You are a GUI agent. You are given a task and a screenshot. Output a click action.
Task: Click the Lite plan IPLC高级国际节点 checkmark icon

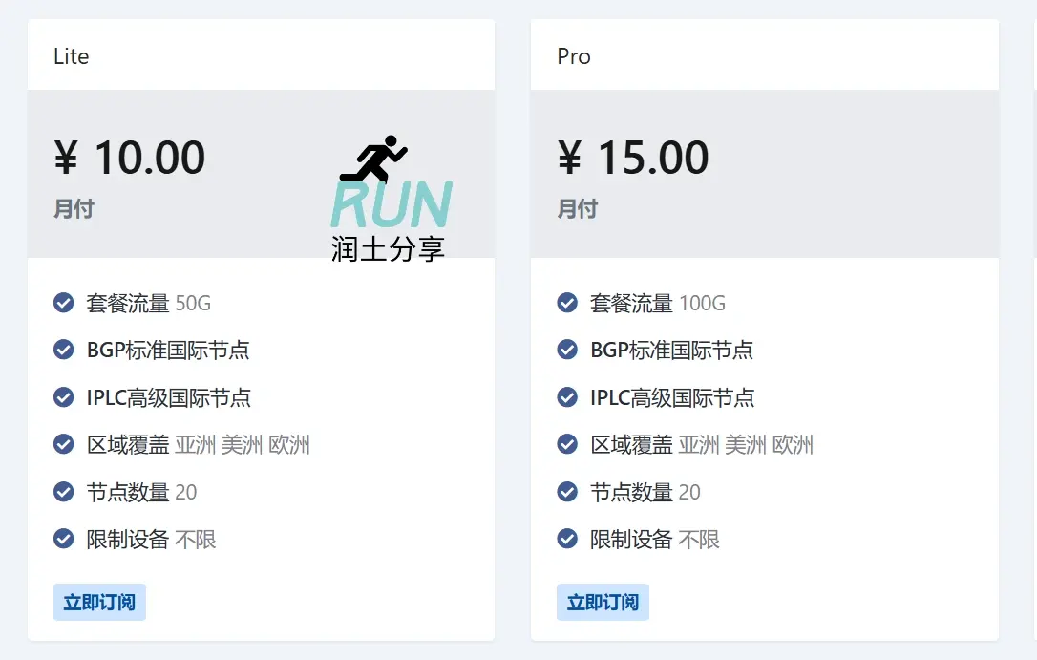64,397
